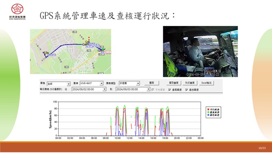Open the plate number dropdown showing KNB-8637
Screen dimensions: 272x153
[x=91, y=83]
